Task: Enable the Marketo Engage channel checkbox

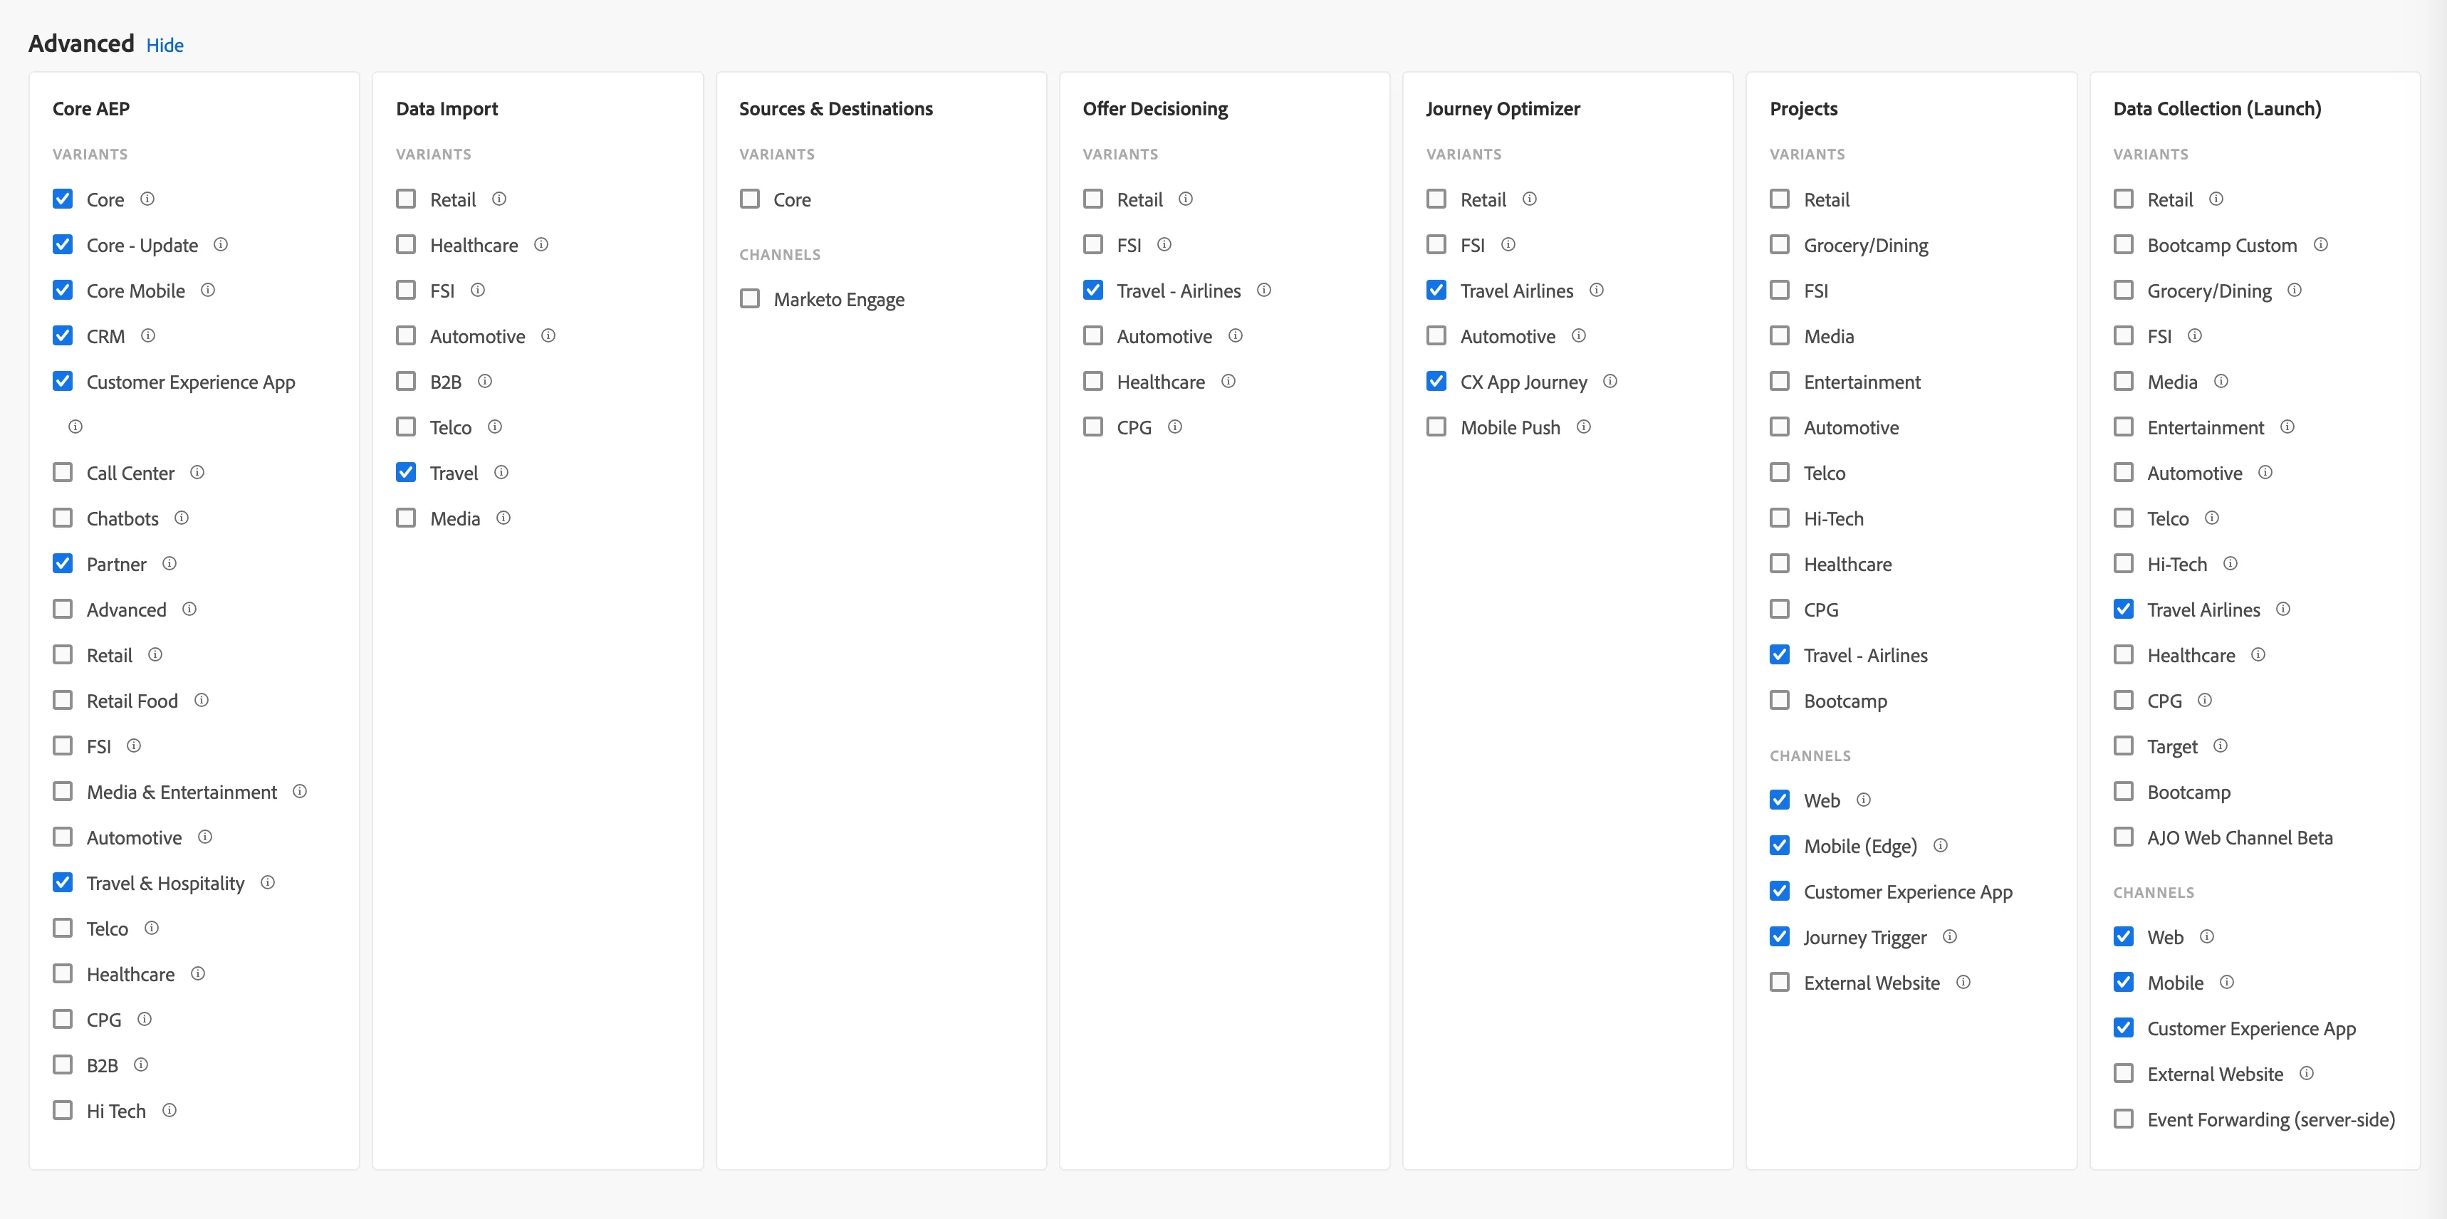Action: pos(749,298)
